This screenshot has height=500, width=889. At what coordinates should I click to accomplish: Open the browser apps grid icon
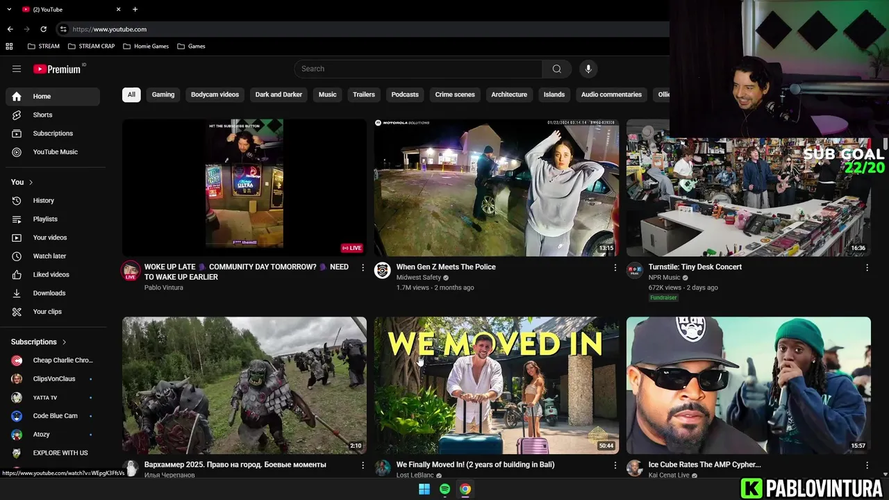click(9, 47)
